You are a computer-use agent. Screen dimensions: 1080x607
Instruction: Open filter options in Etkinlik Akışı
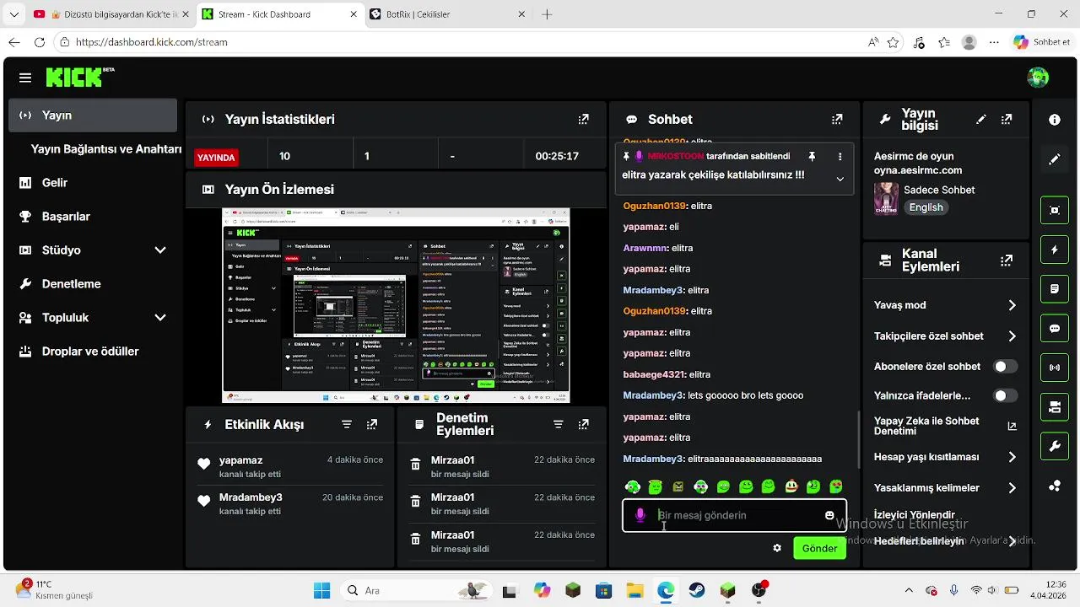pyautogui.click(x=347, y=425)
